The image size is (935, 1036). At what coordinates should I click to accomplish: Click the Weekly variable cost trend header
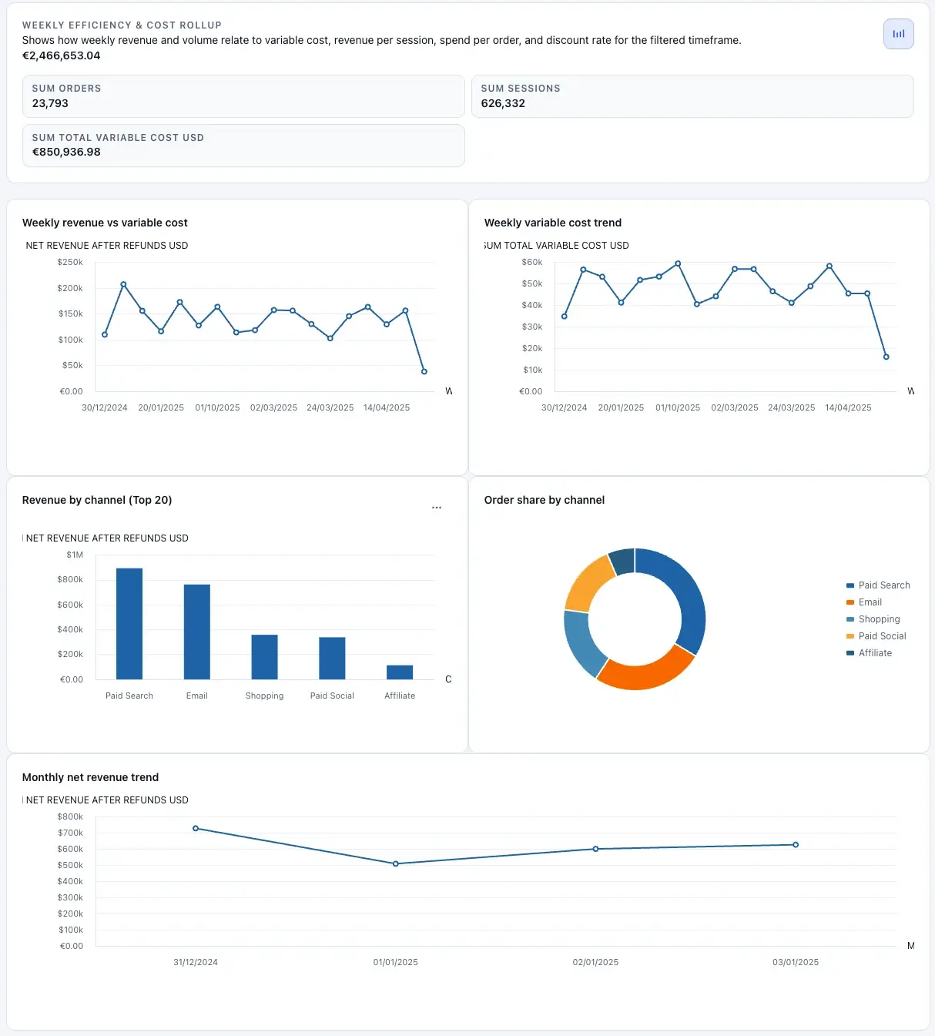point(552,223)
